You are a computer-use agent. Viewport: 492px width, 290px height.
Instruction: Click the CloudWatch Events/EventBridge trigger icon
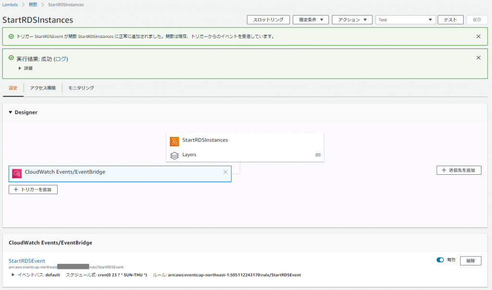(17, 173)
